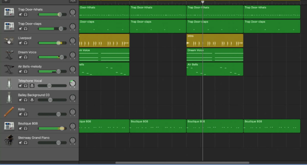307x165 pixels.
Task: Select the Air Bells region near the playhead
Action: coord(215,69)
